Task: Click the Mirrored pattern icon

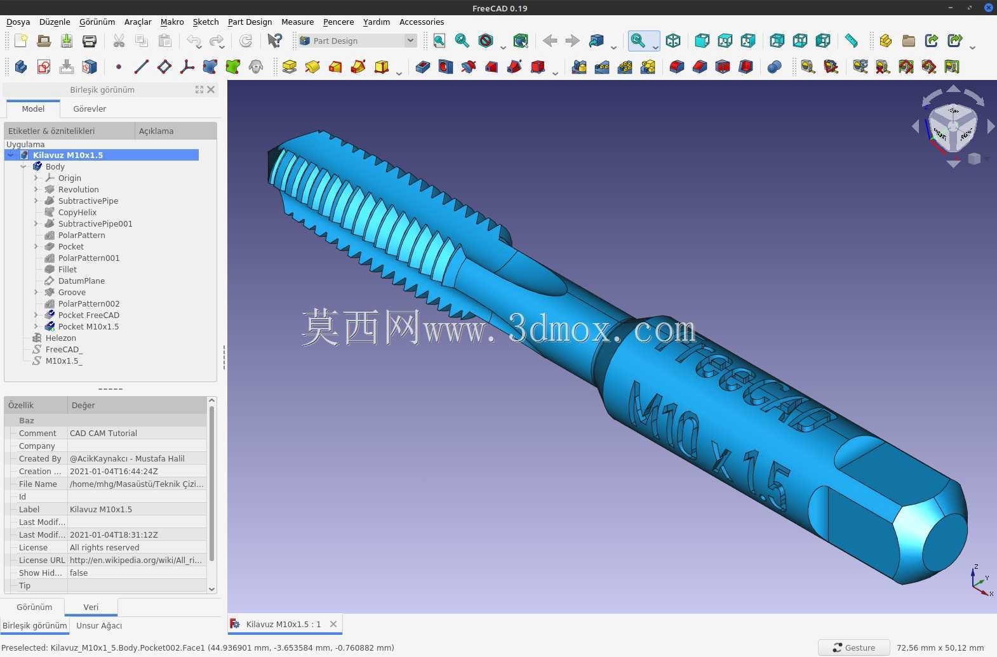Action: click(579, 67)
